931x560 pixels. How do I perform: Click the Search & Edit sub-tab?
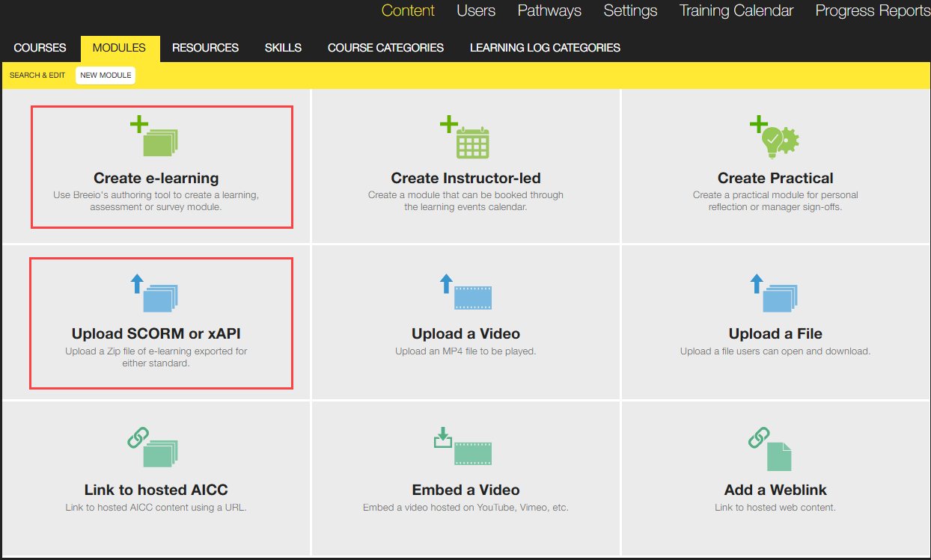point(37,76)
